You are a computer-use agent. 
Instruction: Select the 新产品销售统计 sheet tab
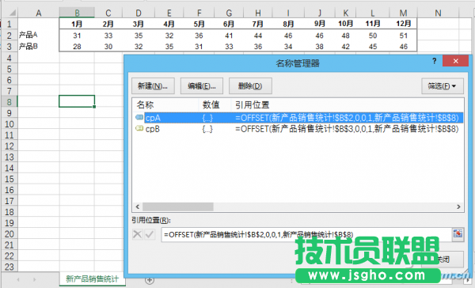coord(93,279)
